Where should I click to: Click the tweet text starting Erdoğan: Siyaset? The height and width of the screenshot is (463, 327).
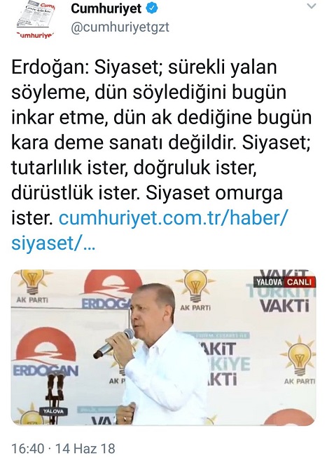click(162, 142)
